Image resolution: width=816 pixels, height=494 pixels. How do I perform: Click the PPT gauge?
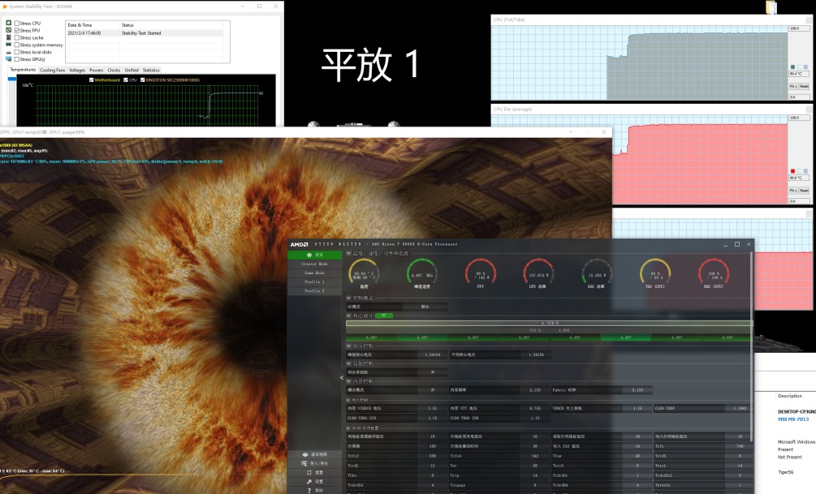[481, 272]
